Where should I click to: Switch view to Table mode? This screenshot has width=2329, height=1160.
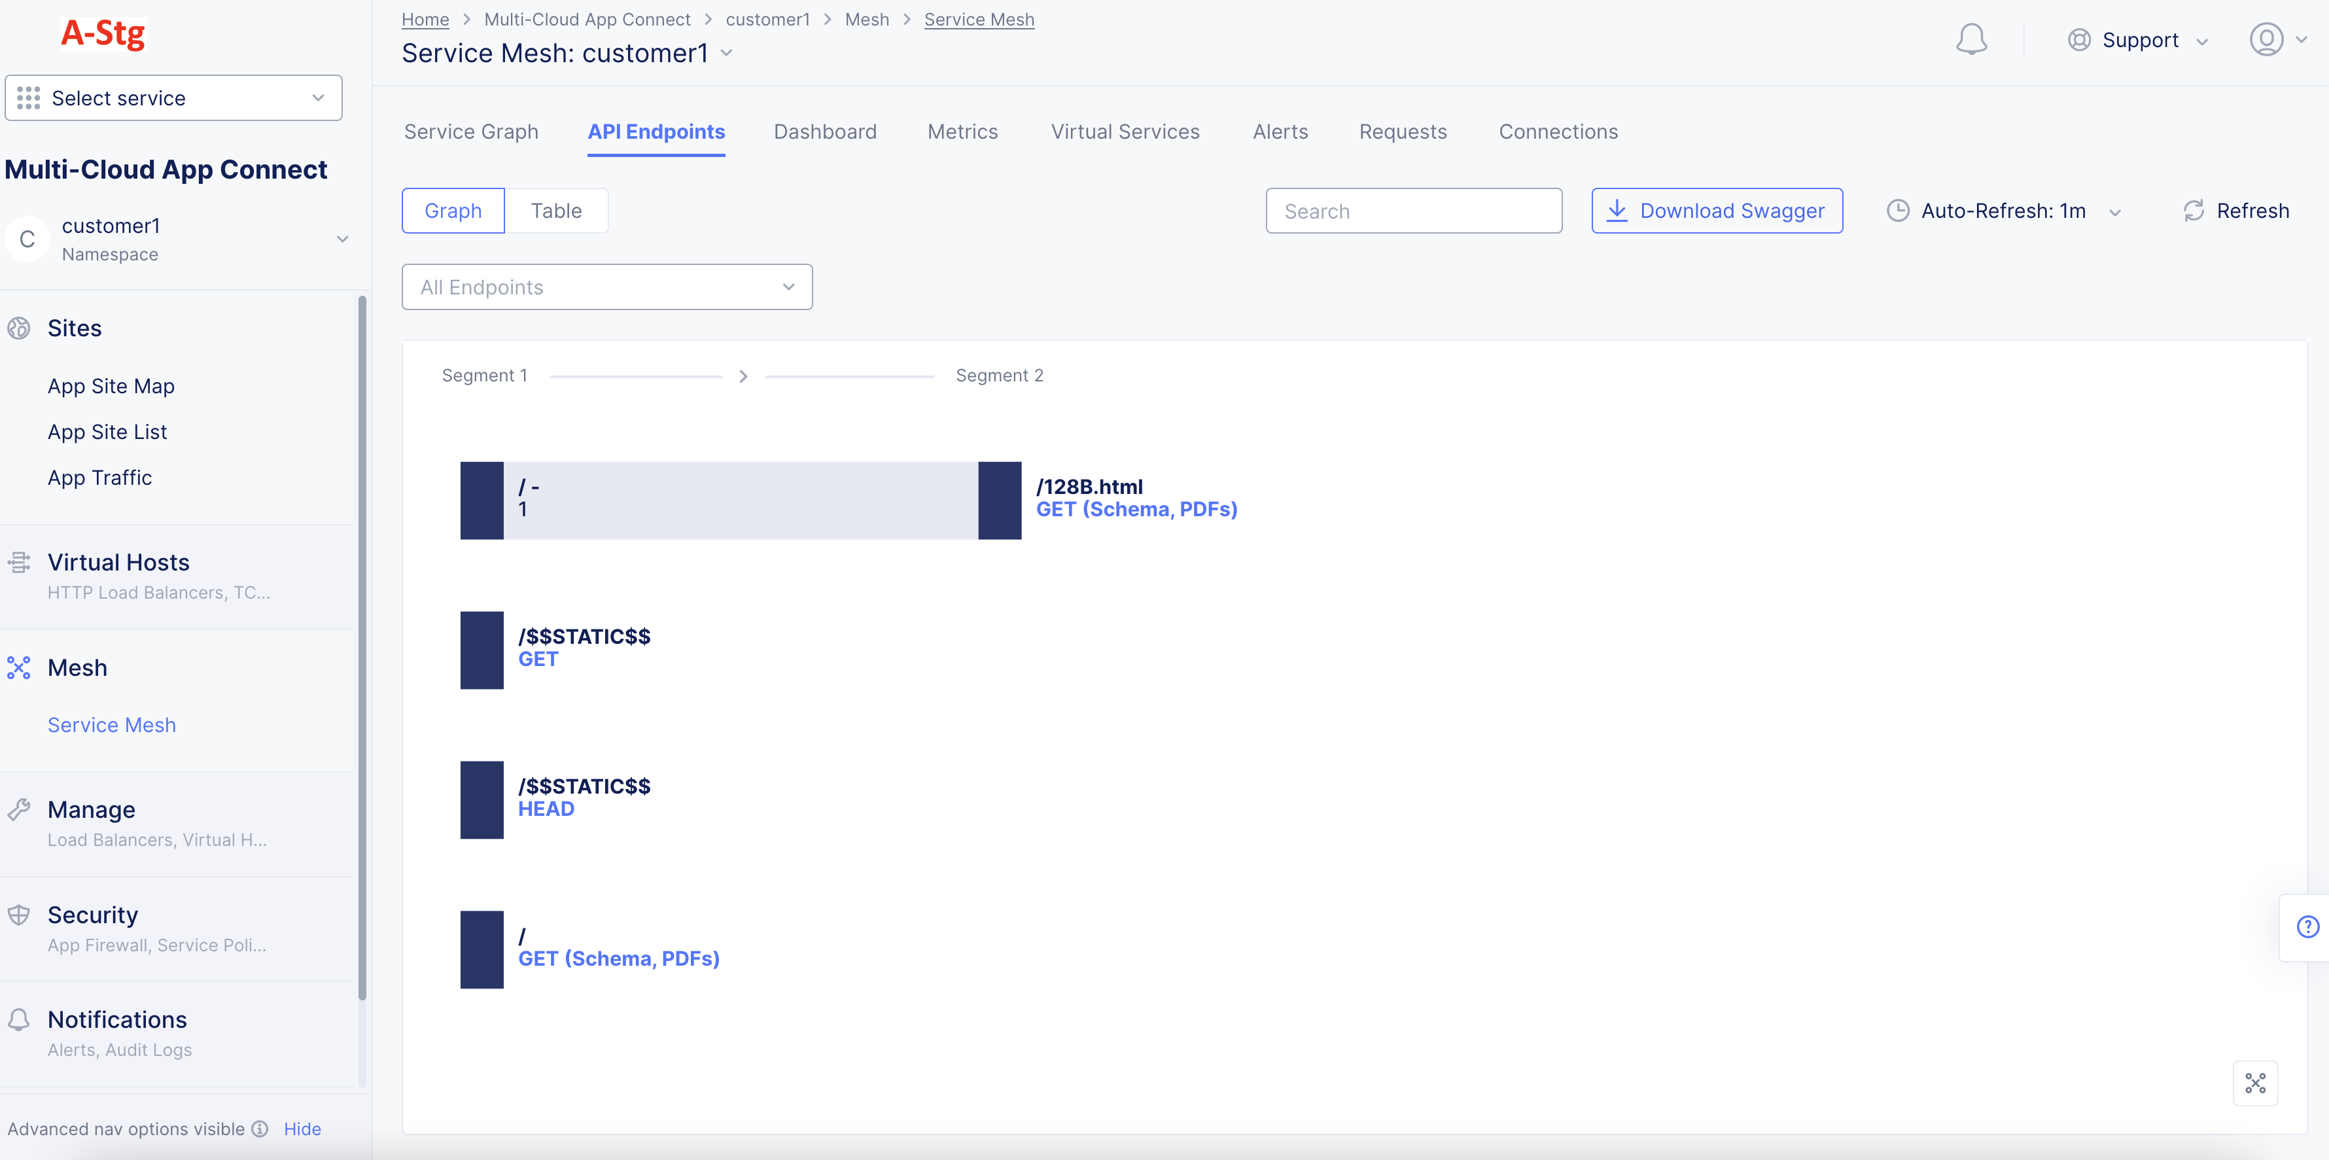pos(556,210)
